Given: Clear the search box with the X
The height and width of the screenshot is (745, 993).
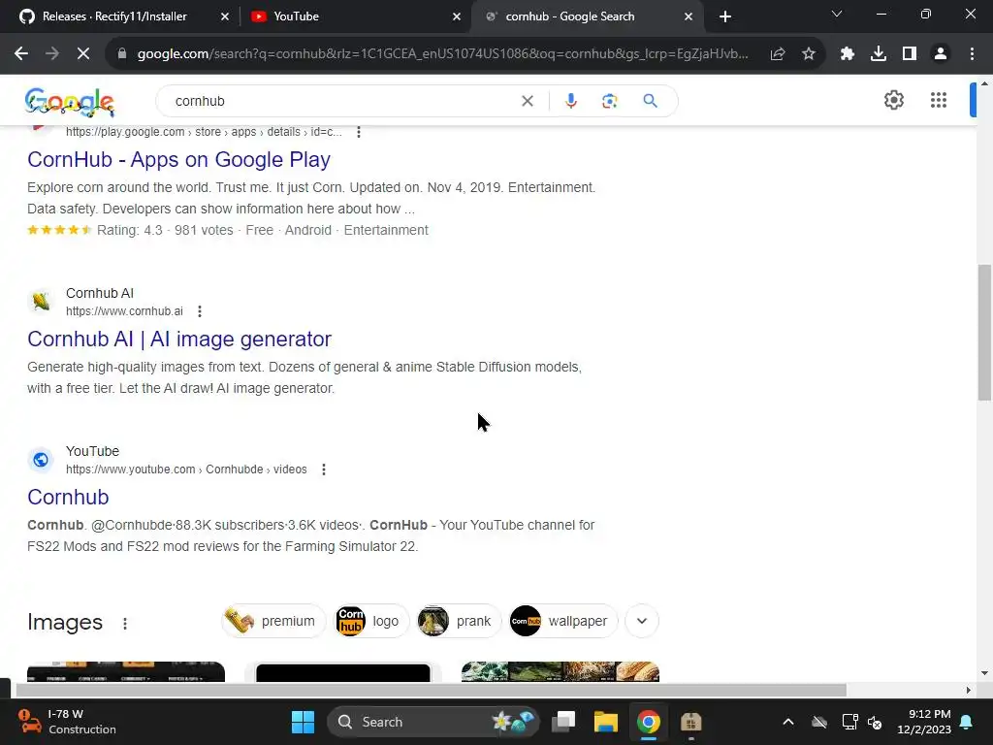Looking at the screenshot, I should pyautogui.click(x=527, y=101).
